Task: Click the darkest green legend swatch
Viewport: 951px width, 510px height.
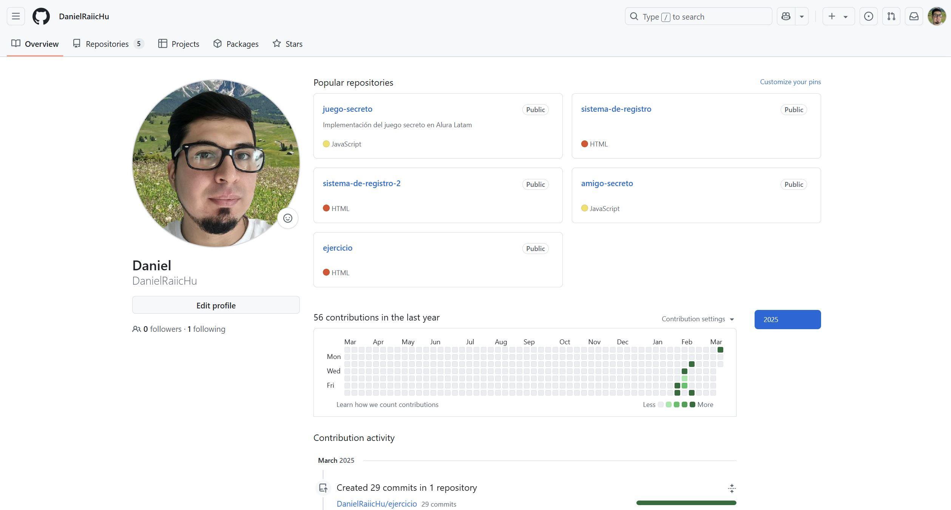Action: [692, 404]
